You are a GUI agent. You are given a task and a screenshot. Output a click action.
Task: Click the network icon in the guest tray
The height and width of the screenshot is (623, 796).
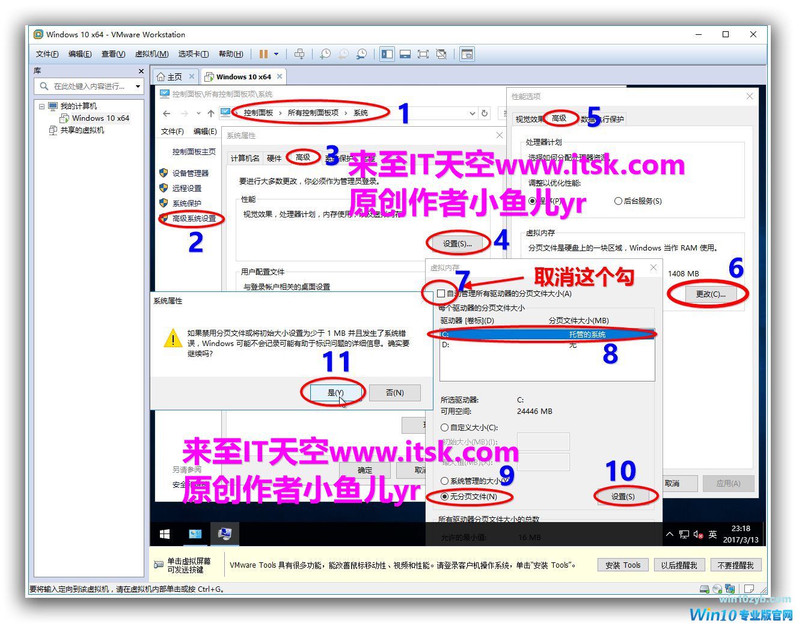click(684, 534)
